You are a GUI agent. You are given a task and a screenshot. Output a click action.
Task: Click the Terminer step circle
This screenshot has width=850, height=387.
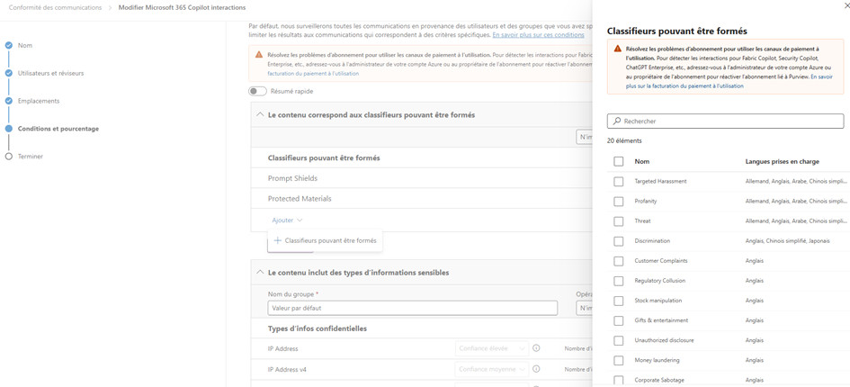point(9,157)
